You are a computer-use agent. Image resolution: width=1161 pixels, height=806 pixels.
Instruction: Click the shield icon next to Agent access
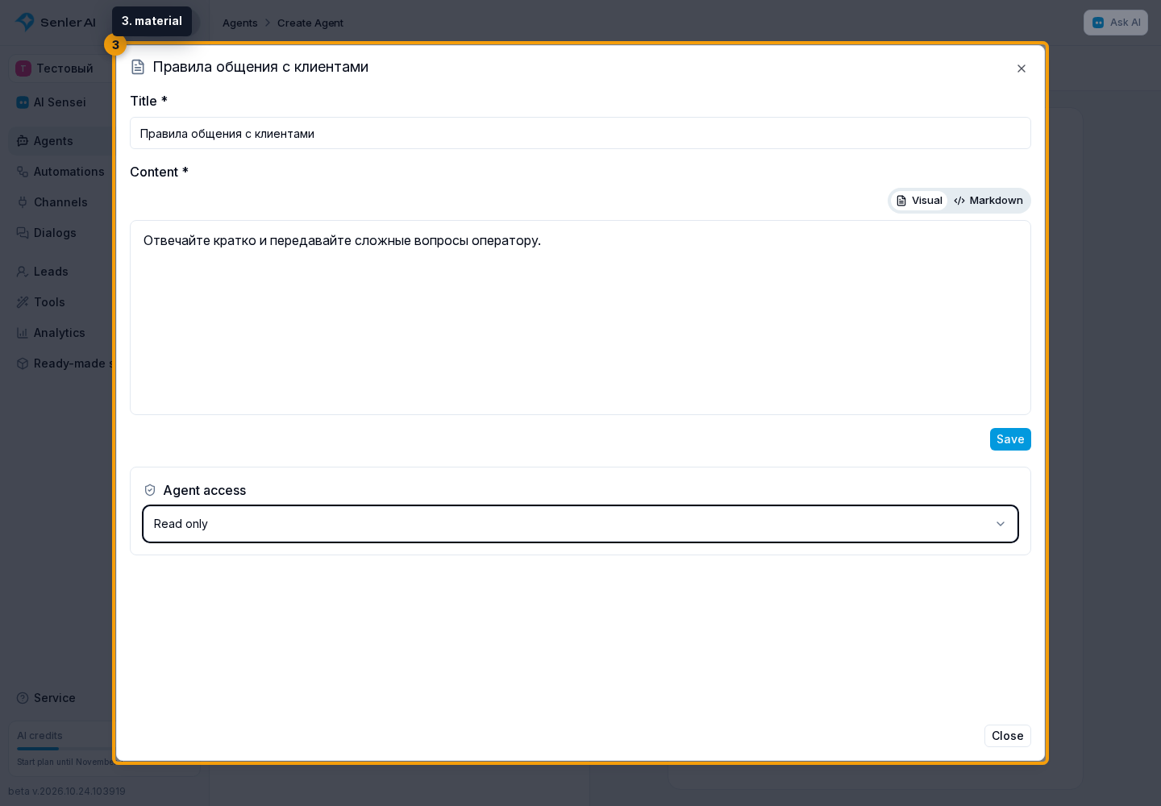pos(150,490)
